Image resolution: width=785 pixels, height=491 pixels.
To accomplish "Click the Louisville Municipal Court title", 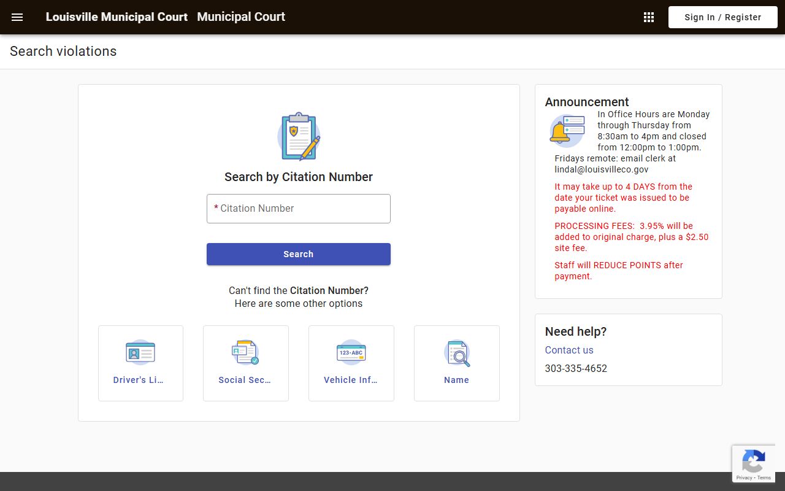I will coord(117,17).
